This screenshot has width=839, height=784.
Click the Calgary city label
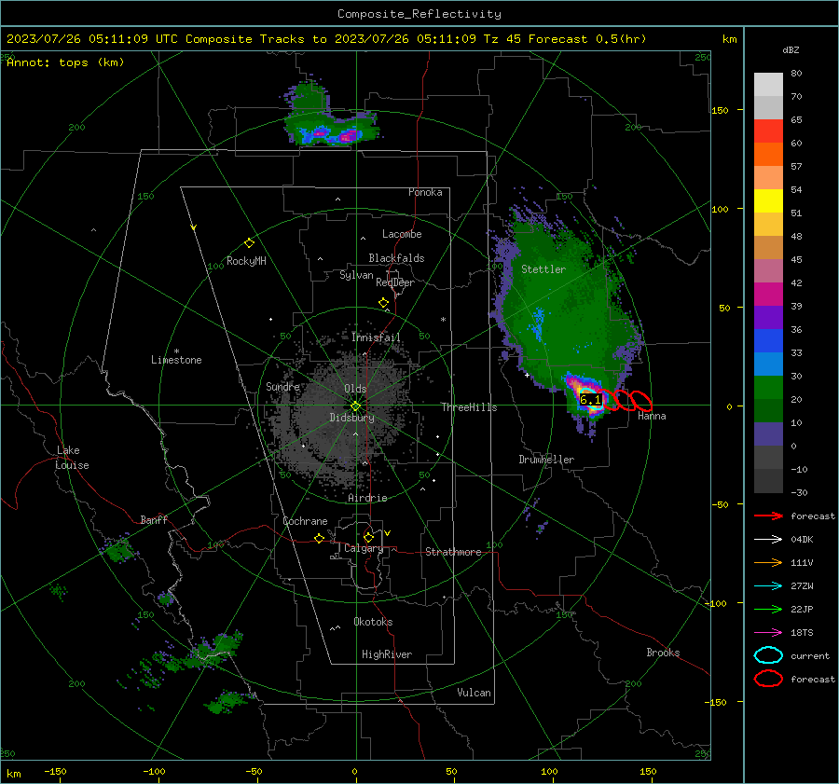[364, 548]
